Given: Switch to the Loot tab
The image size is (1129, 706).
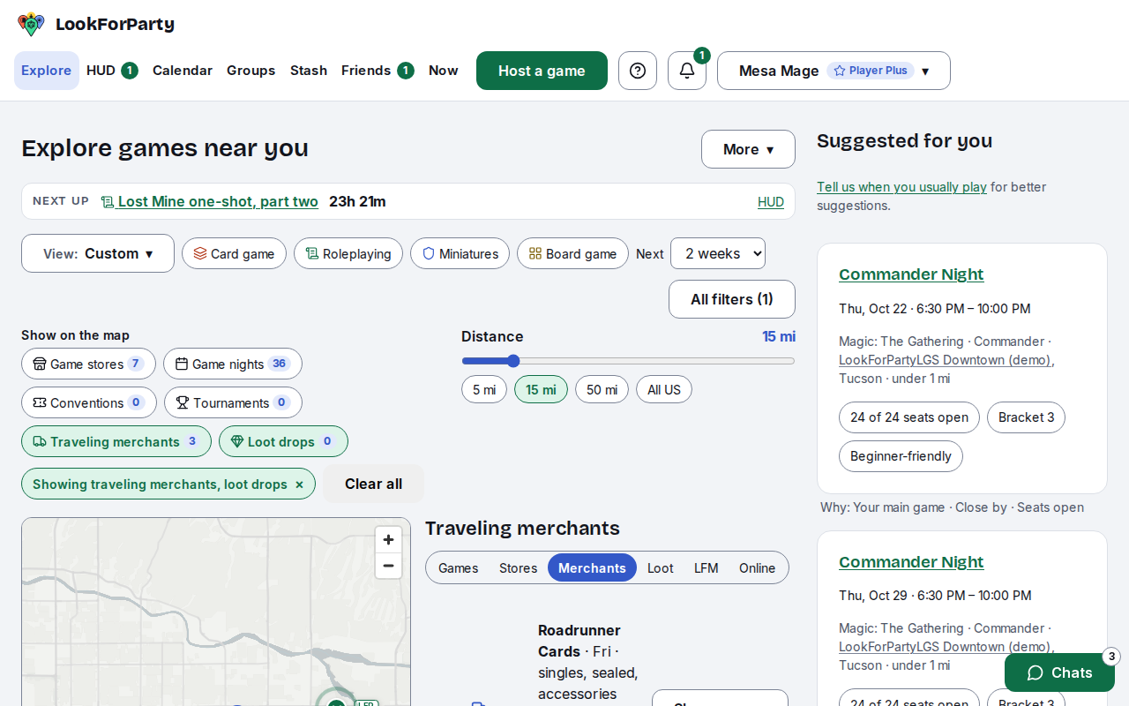Looking at the screenshot, I should point(661,567).
